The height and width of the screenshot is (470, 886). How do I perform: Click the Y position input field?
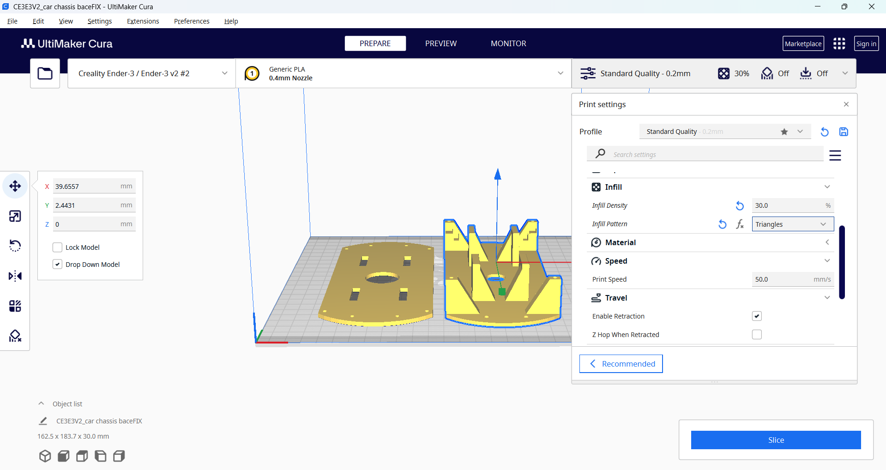[x=94, y=205]
